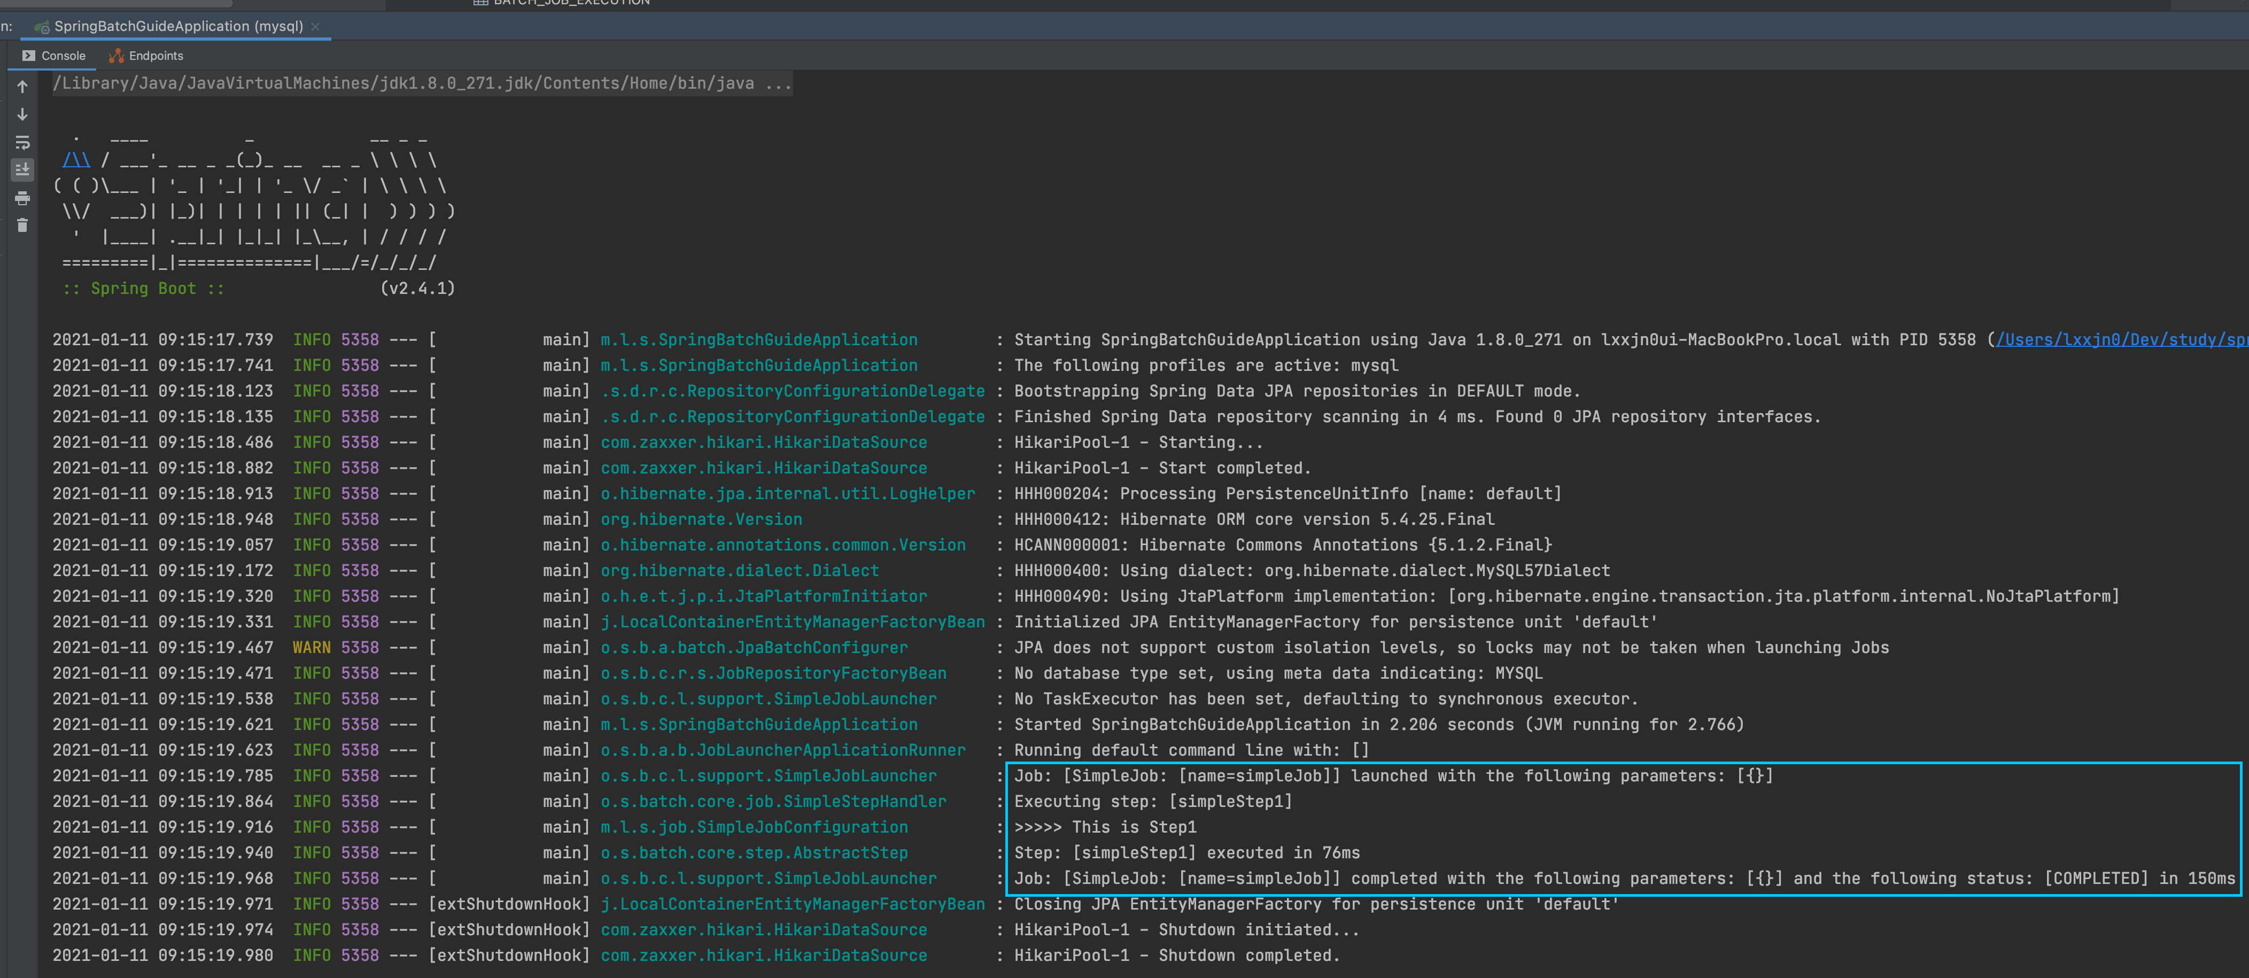Click the Down the Stack Trace arrow
Image resolution: width=2249 pixels, height=978 pixels.
click(22, 114)
